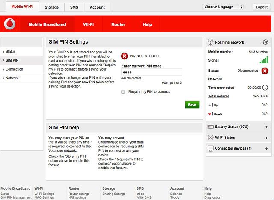Open the Router menu in red bar
The image size is (274, 200).
[x=118, y=24]
